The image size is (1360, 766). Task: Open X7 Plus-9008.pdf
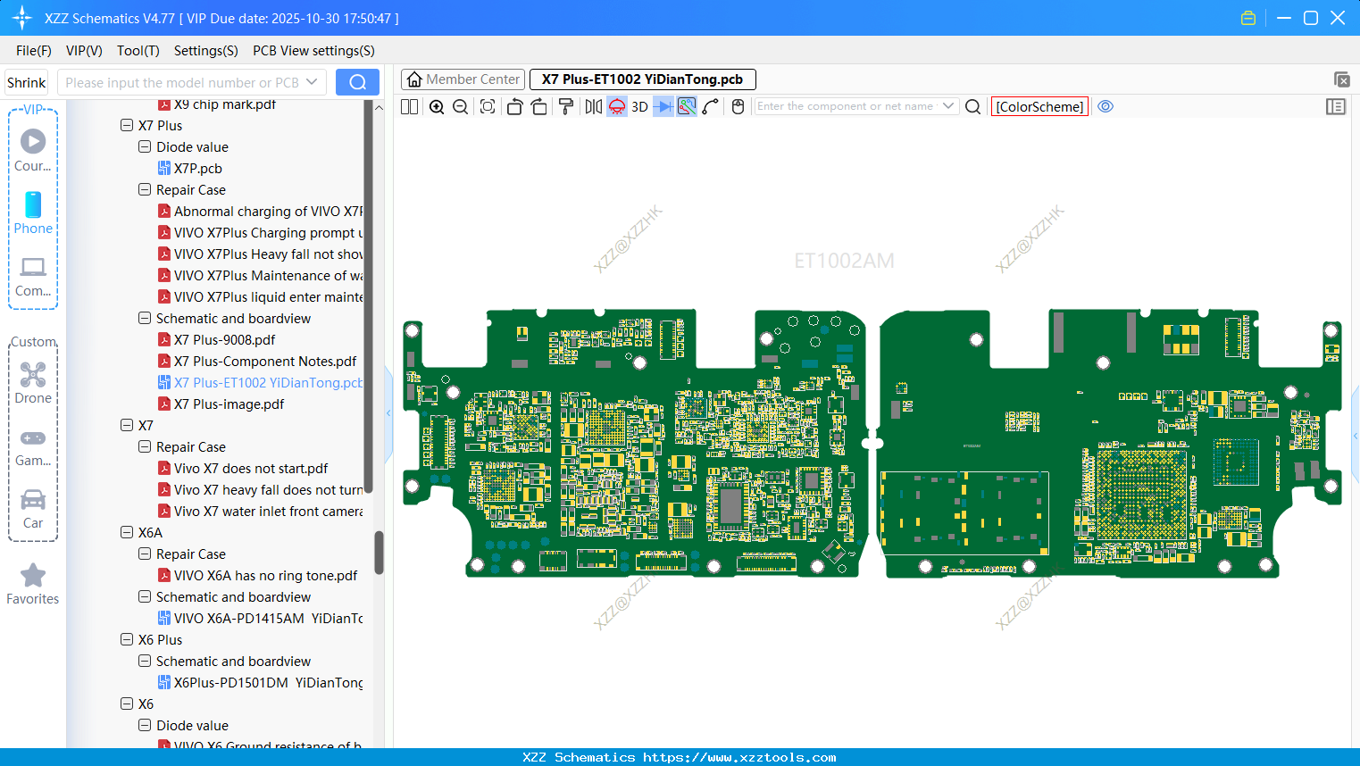[x=217, y=340]
